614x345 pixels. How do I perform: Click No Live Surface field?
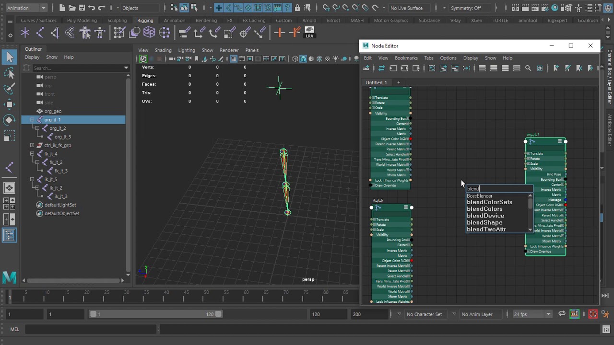pos(410,8)
